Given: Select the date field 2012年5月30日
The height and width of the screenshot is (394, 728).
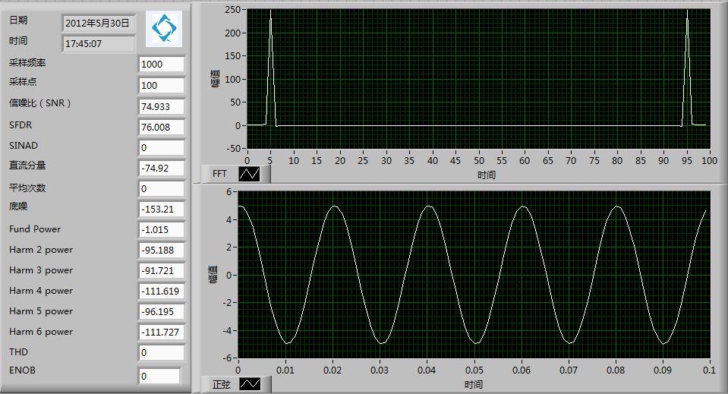Looking at the screenshot, I should (99, 24).
